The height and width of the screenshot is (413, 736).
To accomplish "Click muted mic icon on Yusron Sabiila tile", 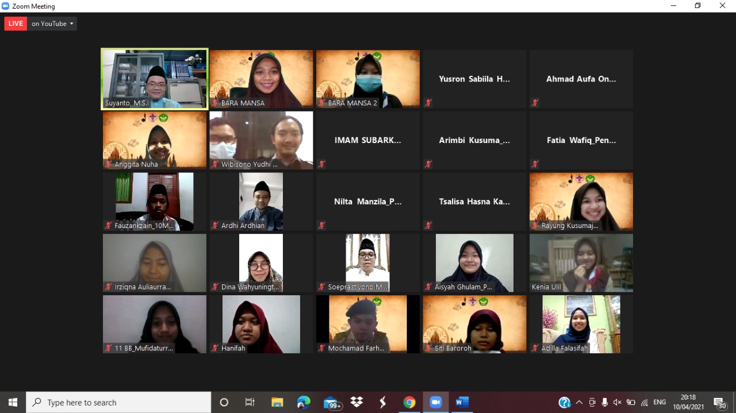I will coord(428,103).
